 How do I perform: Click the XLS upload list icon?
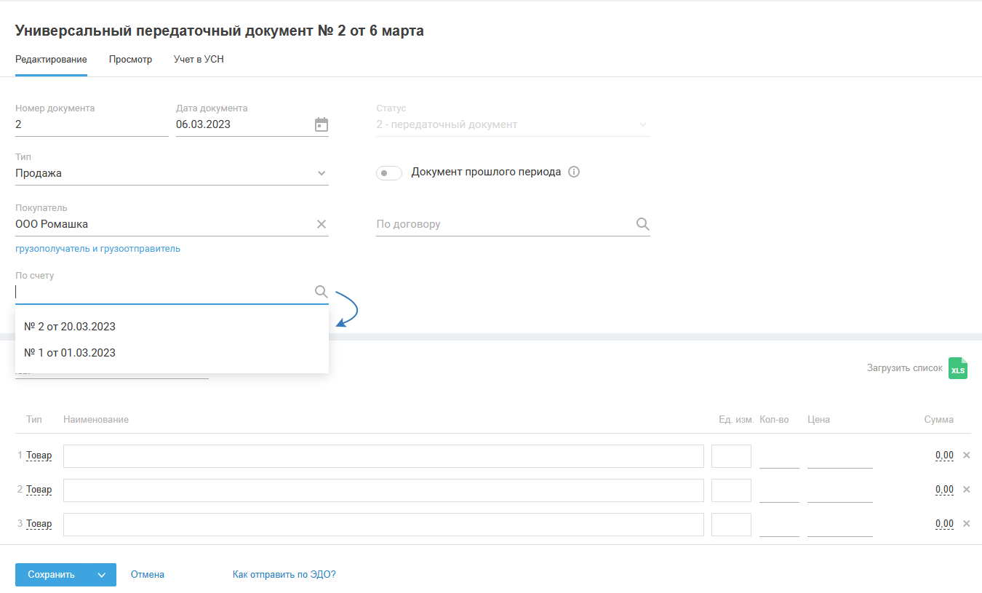click(958, 369)
